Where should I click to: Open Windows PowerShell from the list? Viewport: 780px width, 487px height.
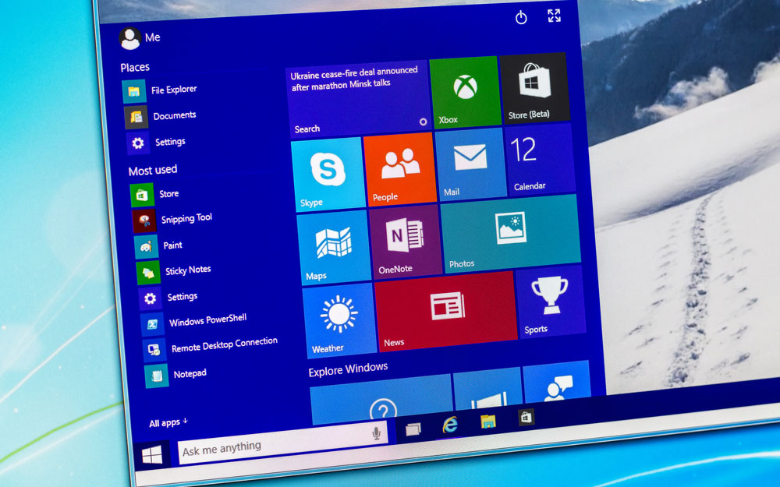coord(207,320)
